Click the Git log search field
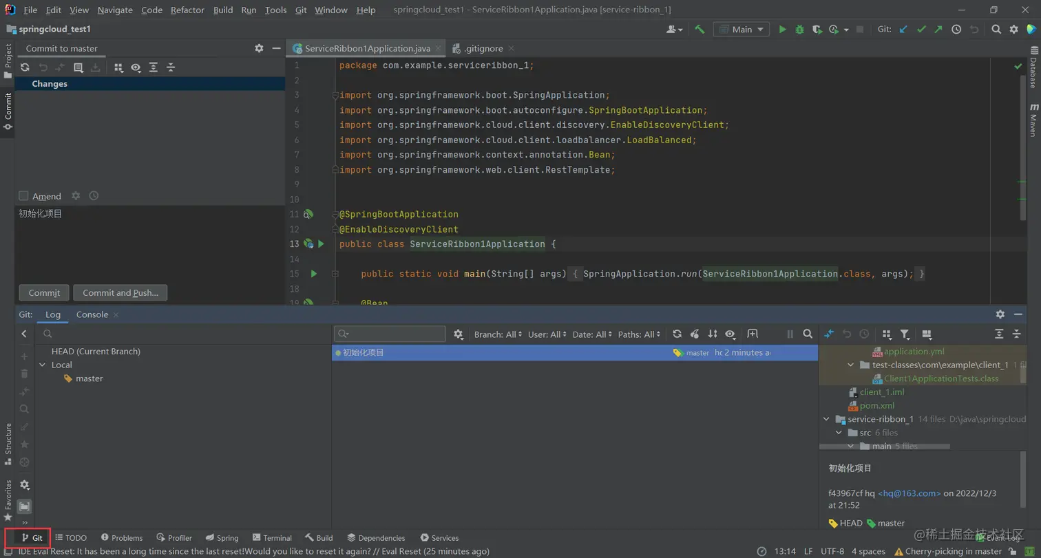Screen dimensions: 1041x558 pos(396,334)
